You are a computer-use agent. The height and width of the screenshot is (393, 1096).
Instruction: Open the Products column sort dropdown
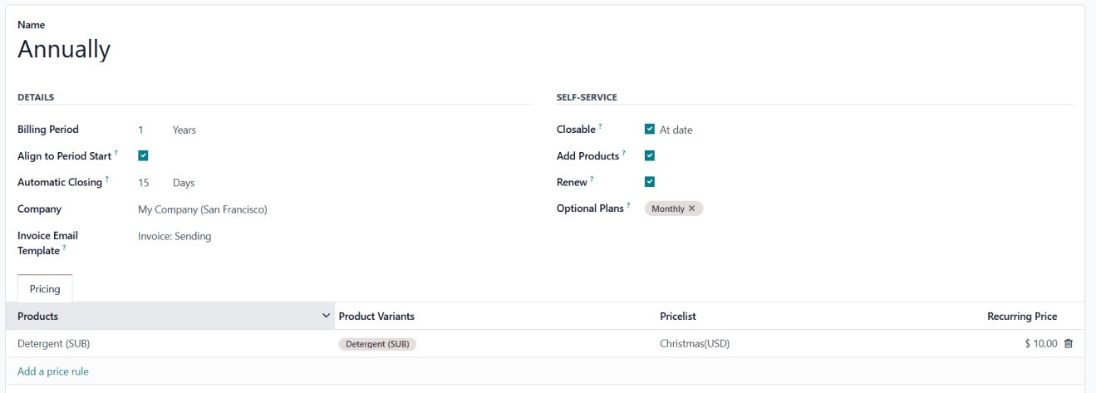[x=326, y=317]
